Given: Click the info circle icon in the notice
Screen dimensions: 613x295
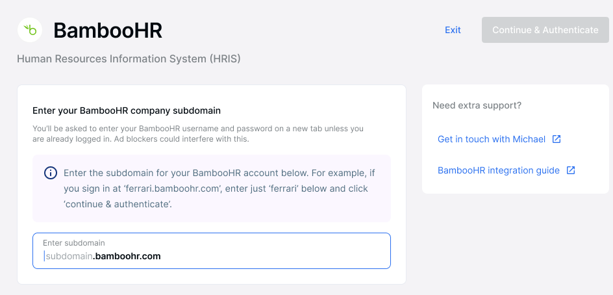Looking at the screenshot, I should [x=51, y=173].
